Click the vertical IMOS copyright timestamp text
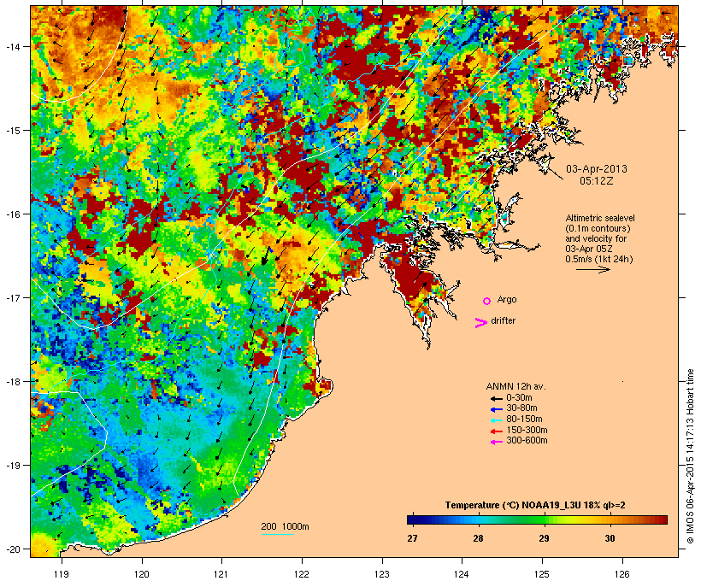Screen dimensions: 701x581 691,456
